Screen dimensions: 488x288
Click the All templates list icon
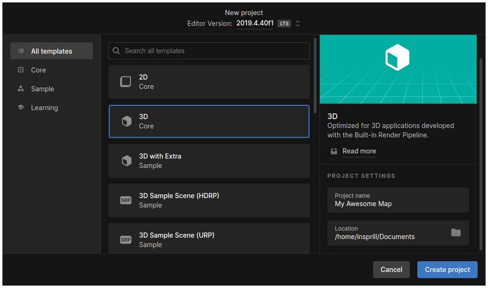click(x=21, y=51)
